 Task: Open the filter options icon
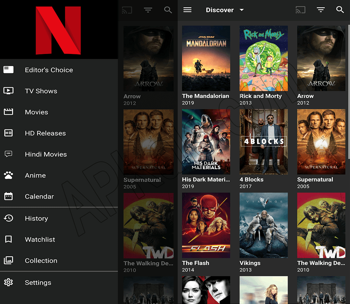(x=321, y=10)
